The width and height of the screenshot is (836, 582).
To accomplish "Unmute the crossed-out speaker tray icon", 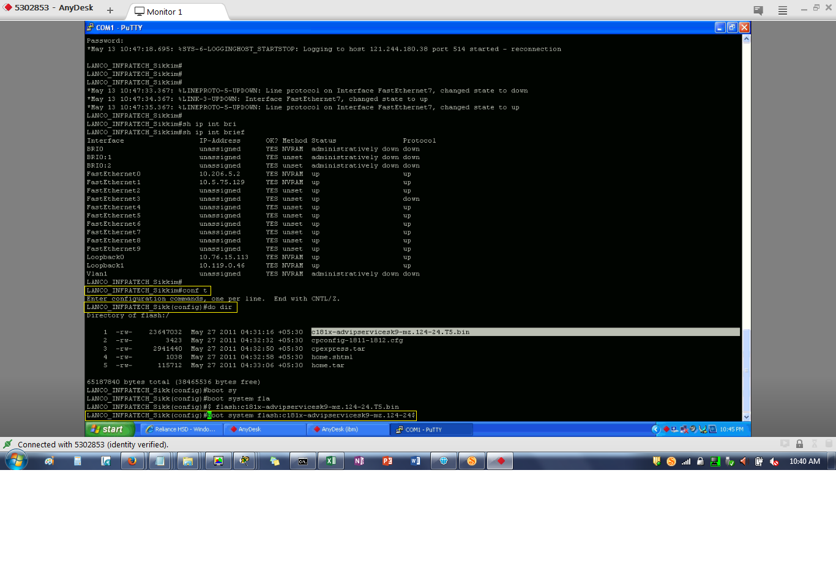I will point(774,461).
